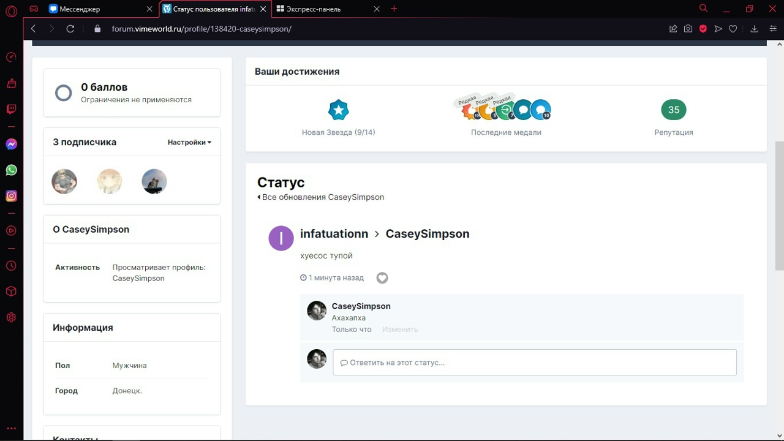Open Instagram in the sidebar
The image size is (784, 441).
11,196
